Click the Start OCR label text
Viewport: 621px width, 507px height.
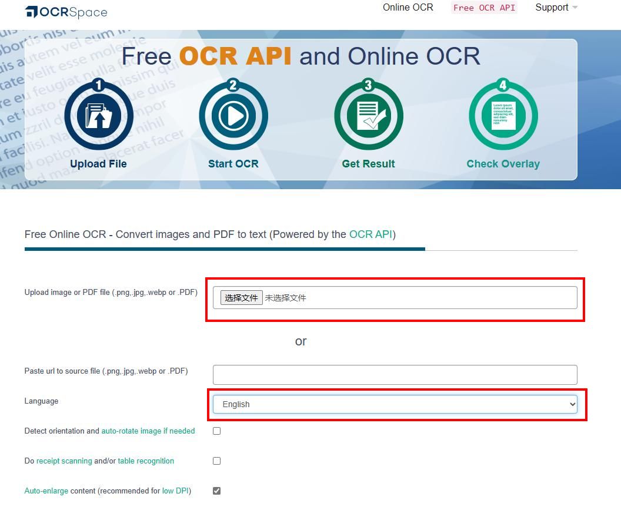233,164
